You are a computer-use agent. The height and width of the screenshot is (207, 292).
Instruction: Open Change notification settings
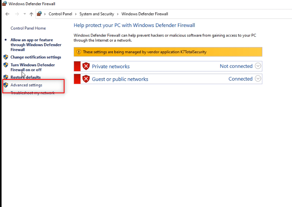click(36, 57)
